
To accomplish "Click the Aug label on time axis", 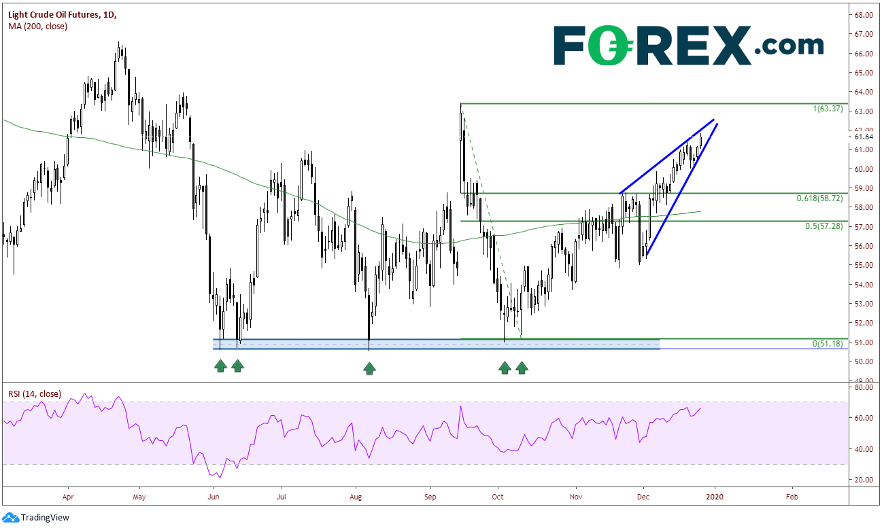I will click(355, 497).
